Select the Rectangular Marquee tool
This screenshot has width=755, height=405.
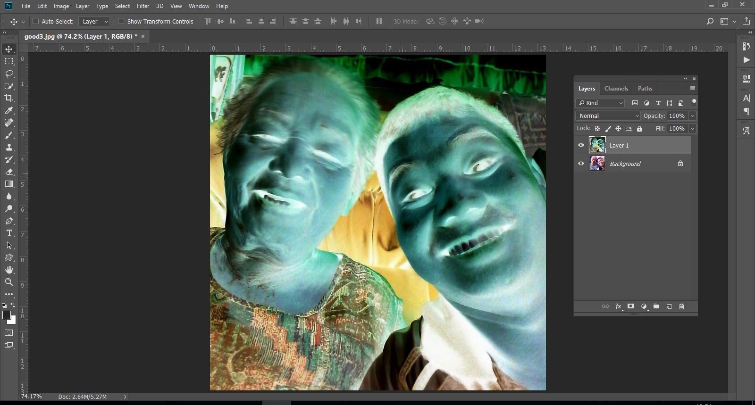tap(9, 61)
